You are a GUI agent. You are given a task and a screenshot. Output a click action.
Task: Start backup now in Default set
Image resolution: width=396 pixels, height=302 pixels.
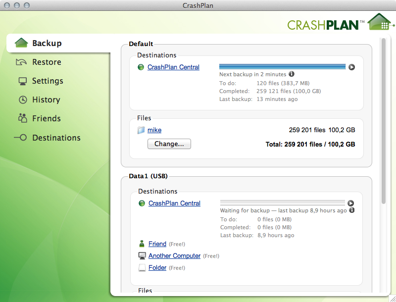pyautogui.click(x=351, y=67)
